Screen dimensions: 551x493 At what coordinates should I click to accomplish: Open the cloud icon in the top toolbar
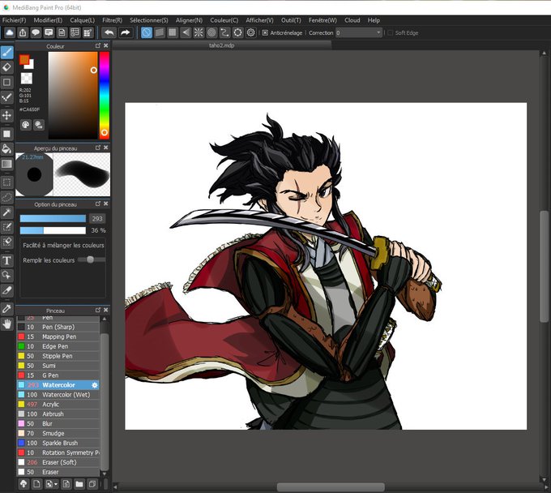click(10, 32)
